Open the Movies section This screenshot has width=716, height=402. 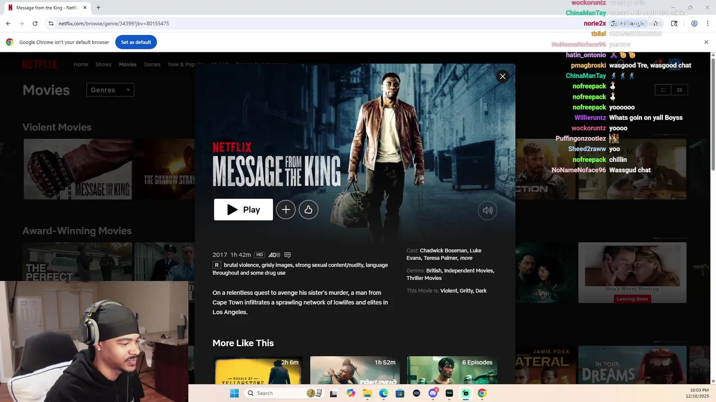pos(128,64)
